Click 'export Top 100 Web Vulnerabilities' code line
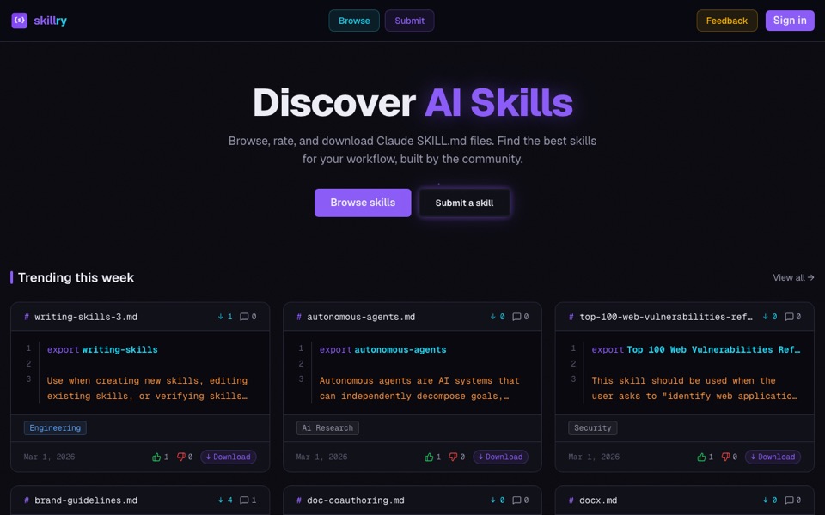 pos(695,349)
